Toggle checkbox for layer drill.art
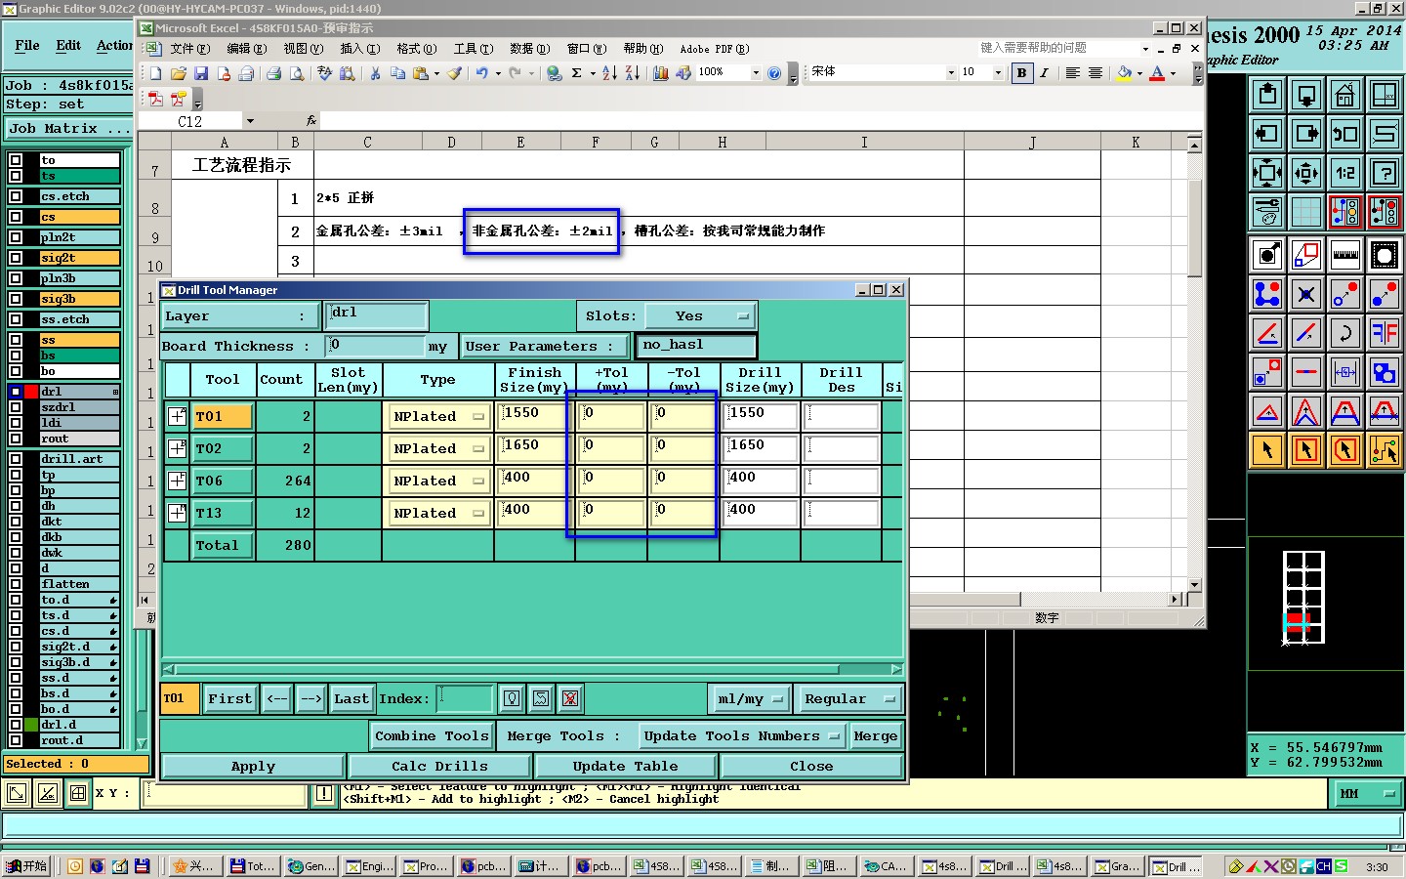1406x879 pixels. 16,459
